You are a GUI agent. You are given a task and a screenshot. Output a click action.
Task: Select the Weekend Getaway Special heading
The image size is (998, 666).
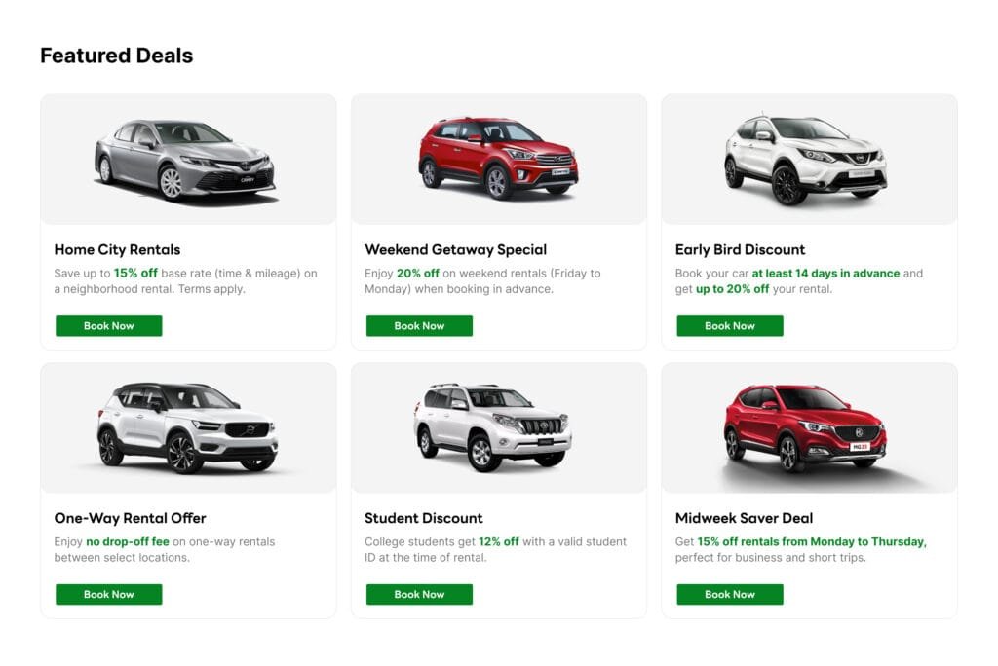click(x=455, y=249)
